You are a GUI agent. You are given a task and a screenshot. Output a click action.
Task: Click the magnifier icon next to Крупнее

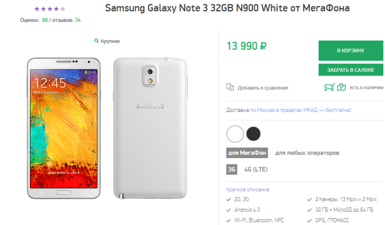(96, 41)
